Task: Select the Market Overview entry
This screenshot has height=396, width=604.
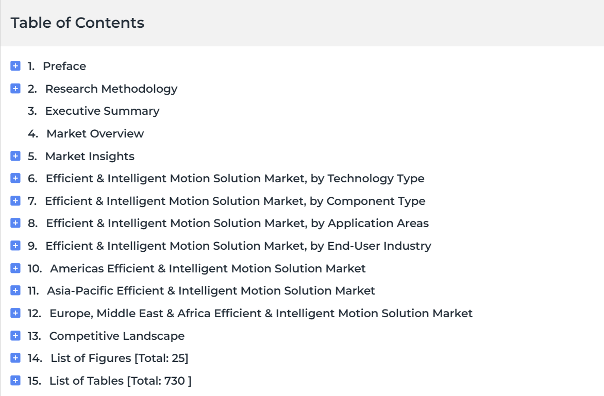Action: pos(95,133)
